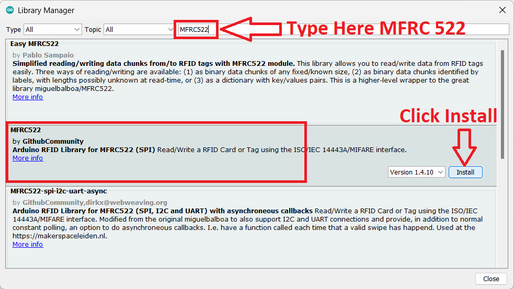This screenshot has width=514, height=289.
Task: Close the Library Manager window with X
Action: [x=502, y=10]
